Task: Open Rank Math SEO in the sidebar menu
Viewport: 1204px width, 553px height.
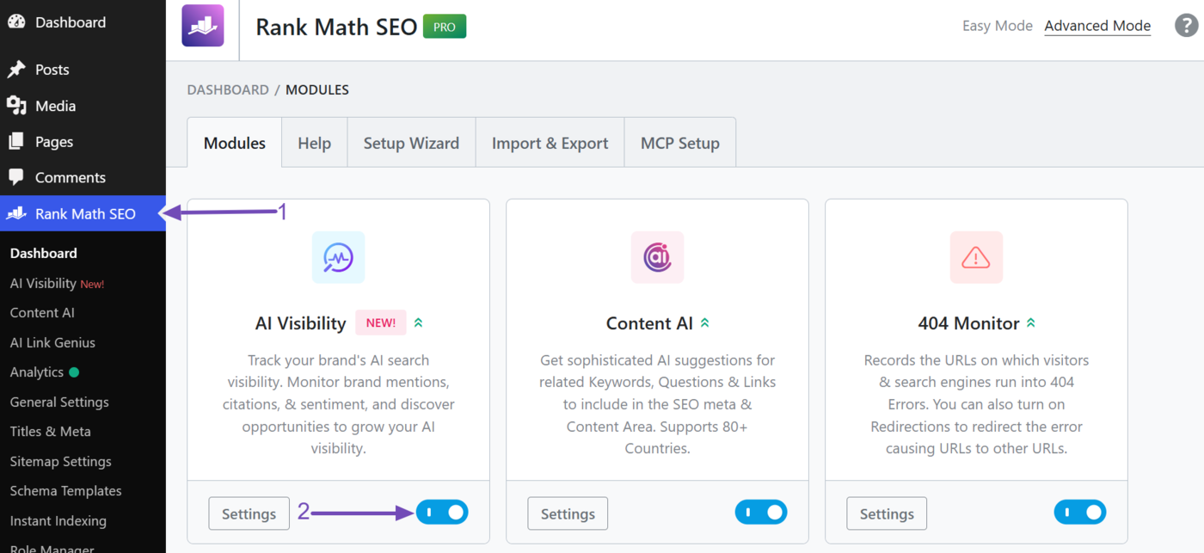Action: click(x=83, y=213)
